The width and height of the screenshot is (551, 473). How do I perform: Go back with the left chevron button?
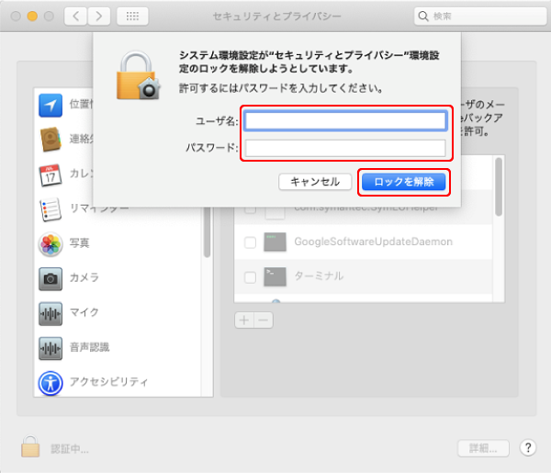75,17
